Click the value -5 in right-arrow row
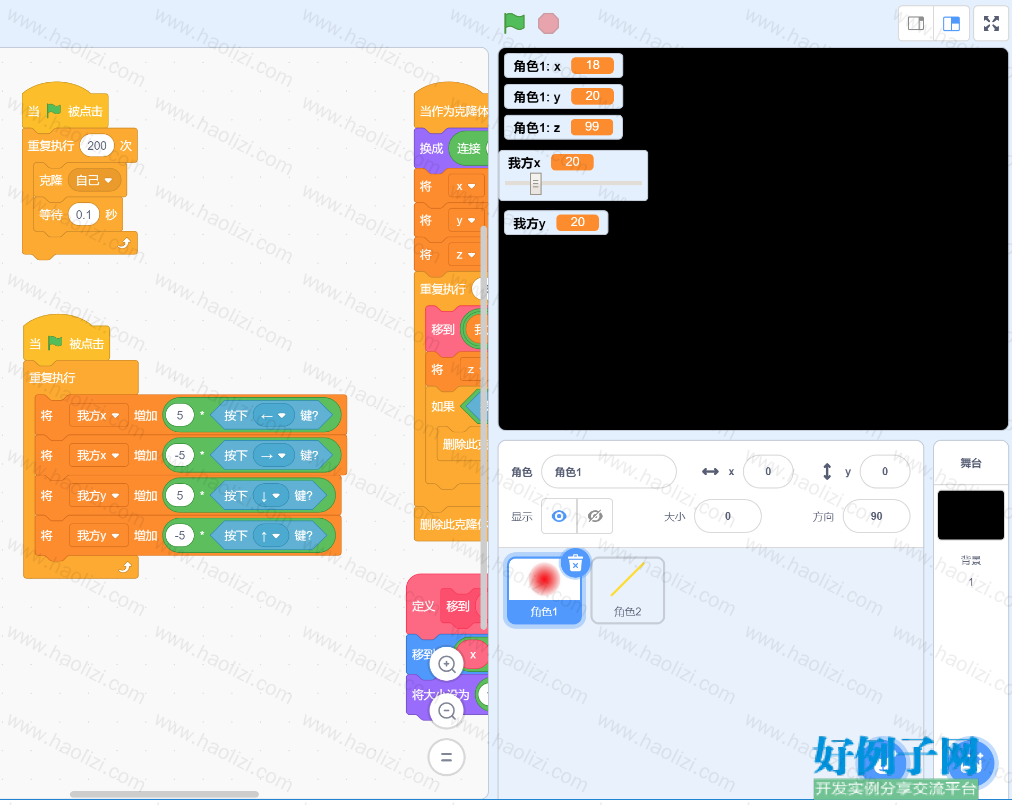 (180, 455)
